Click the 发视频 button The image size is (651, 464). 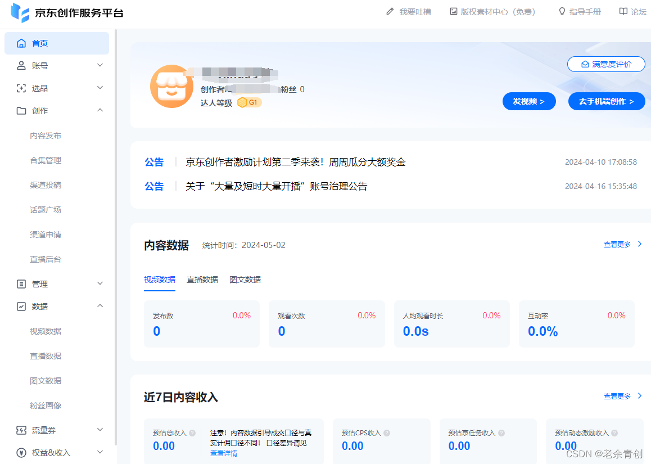pyautogui.click(x=529, y=101)
